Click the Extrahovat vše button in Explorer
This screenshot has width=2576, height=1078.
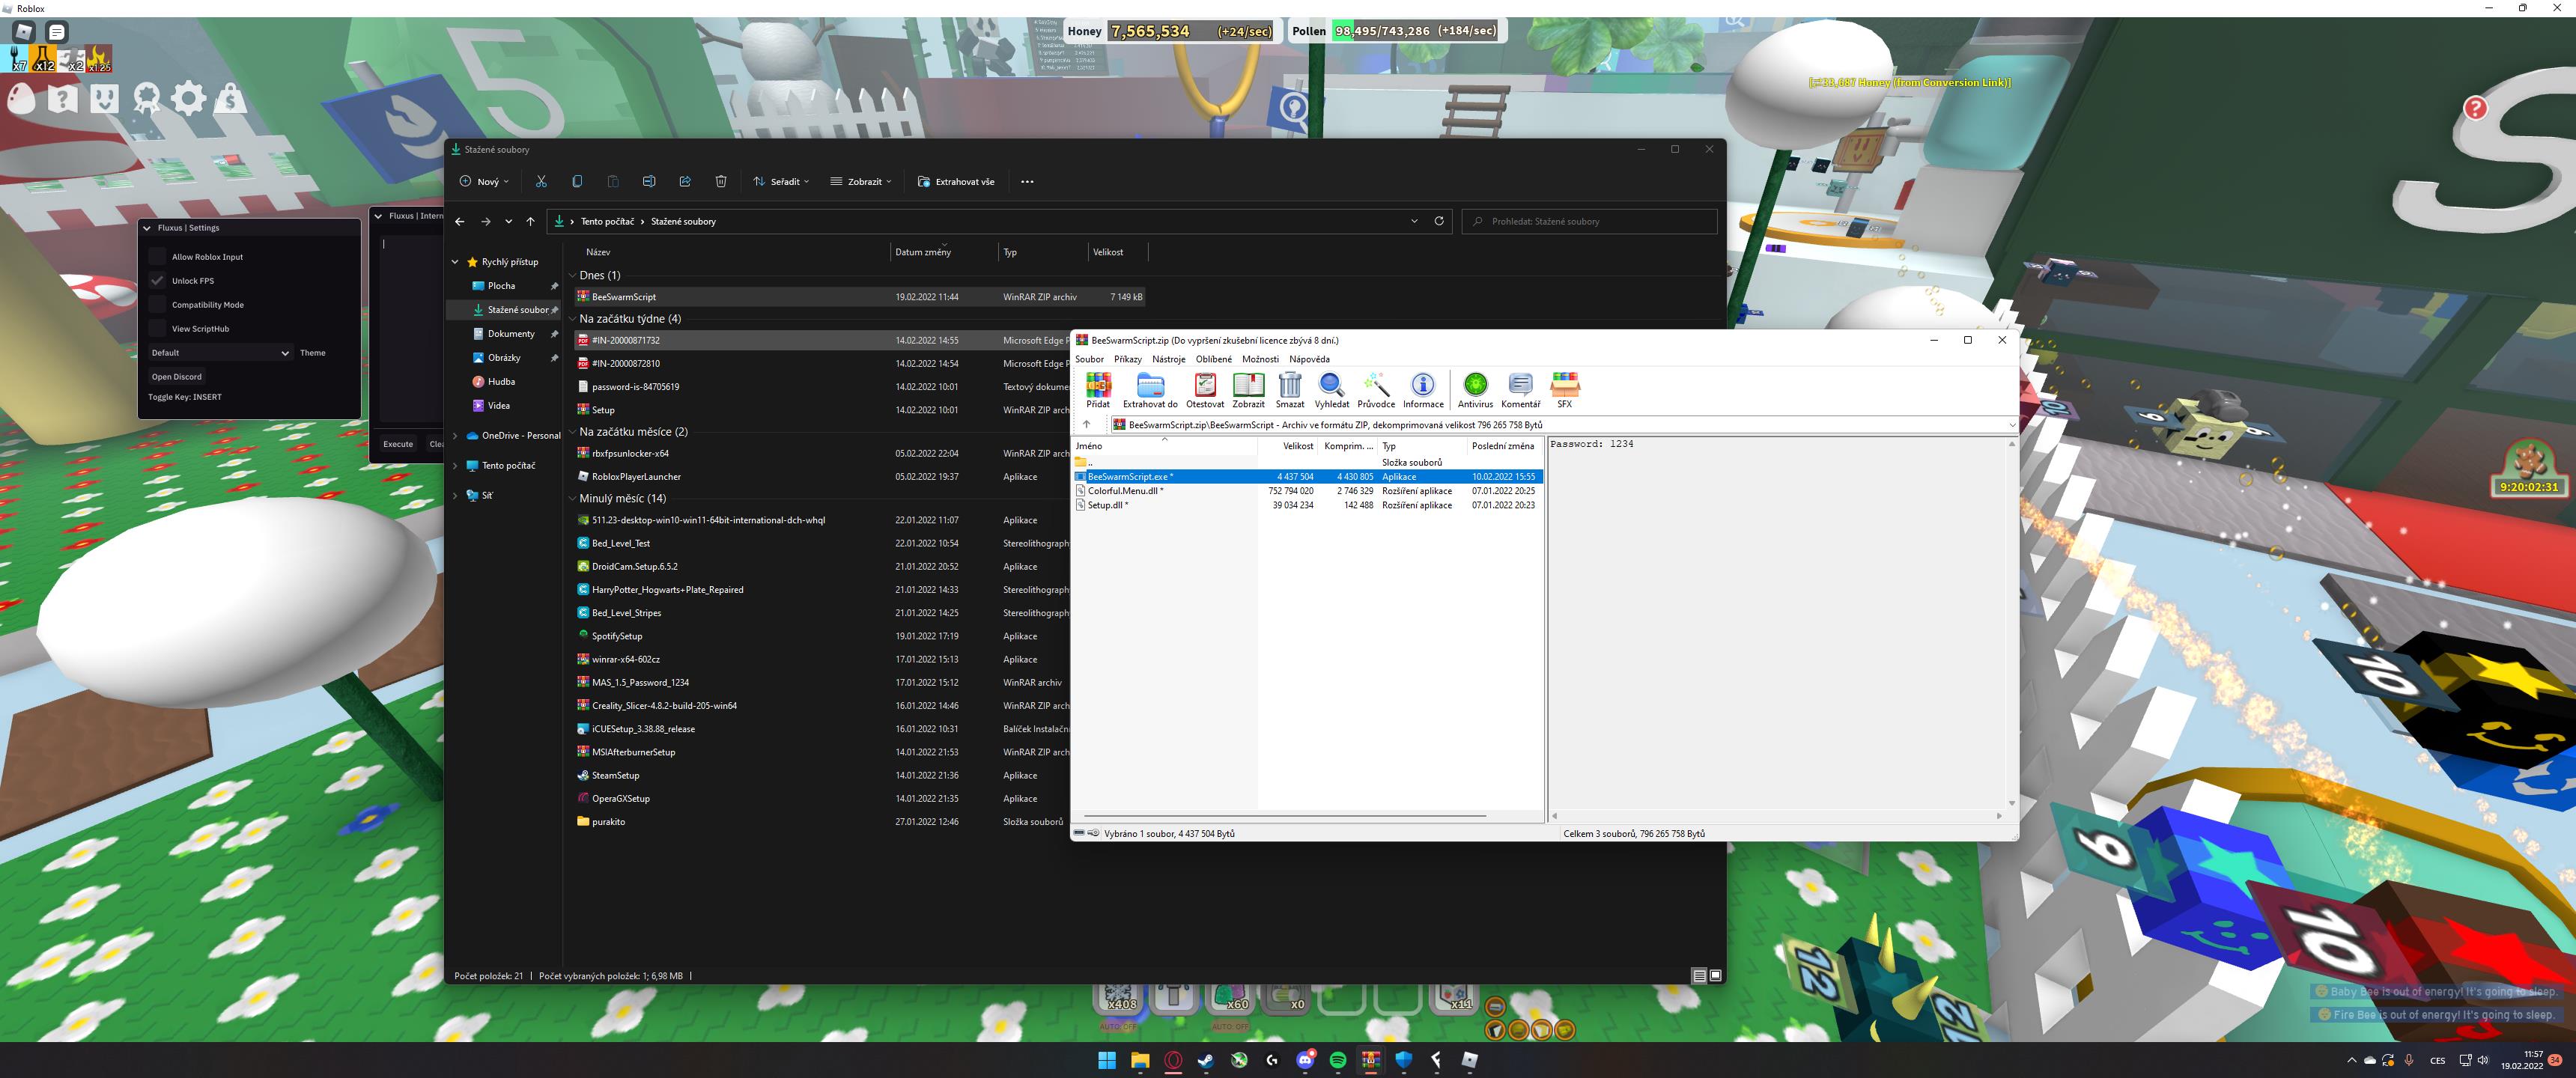956,182
